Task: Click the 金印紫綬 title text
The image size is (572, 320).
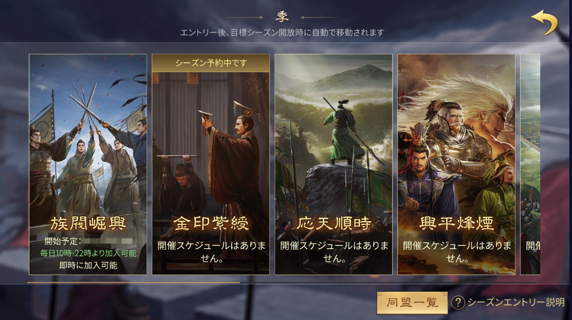Action: coord(211,224)
